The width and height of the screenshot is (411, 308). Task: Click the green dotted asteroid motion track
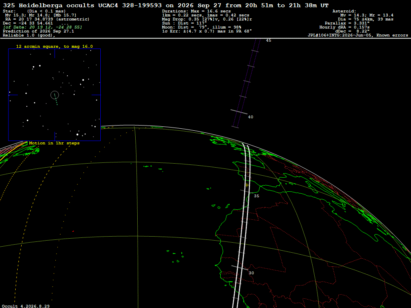[56, 99]
